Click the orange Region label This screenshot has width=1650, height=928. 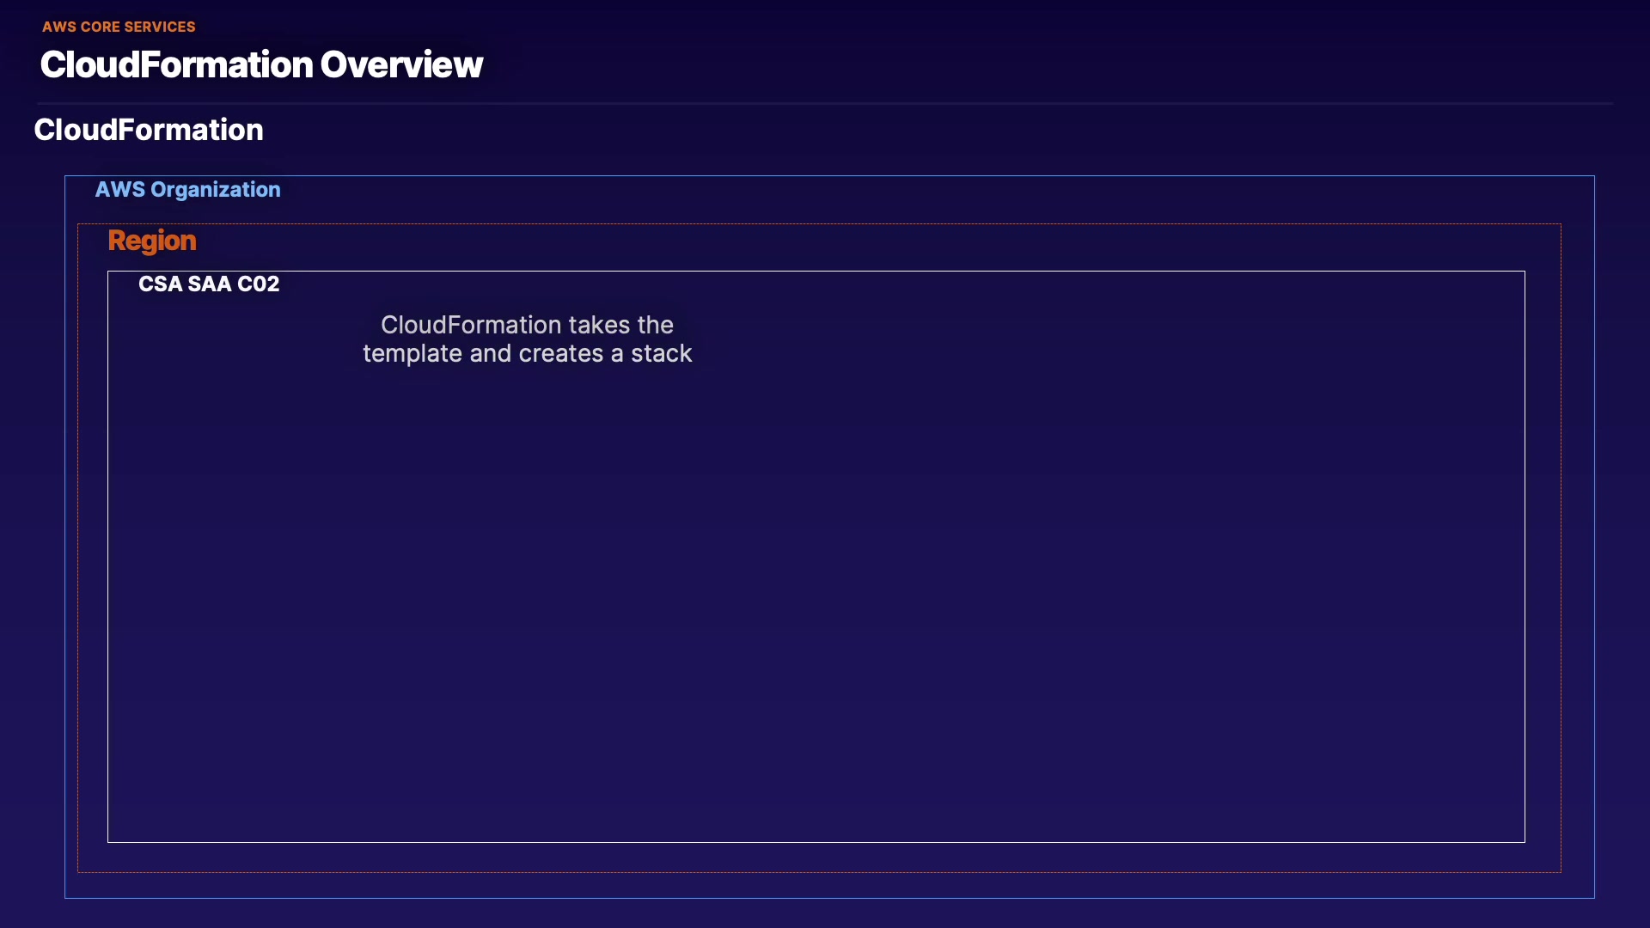pyautogui.click(x=152, y=241)
